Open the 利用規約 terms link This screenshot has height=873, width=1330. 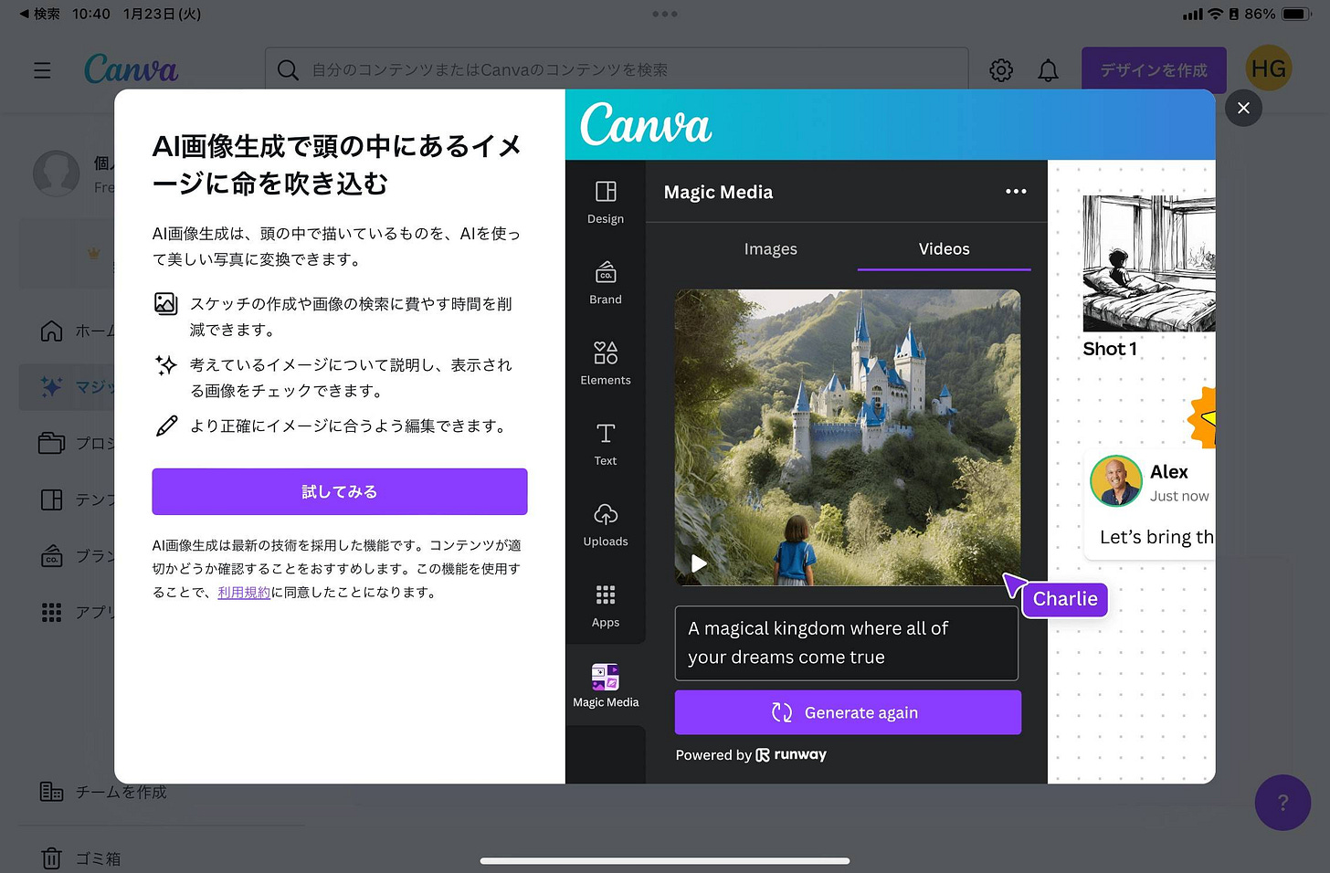pyautogui.click(x=244, y=592)
